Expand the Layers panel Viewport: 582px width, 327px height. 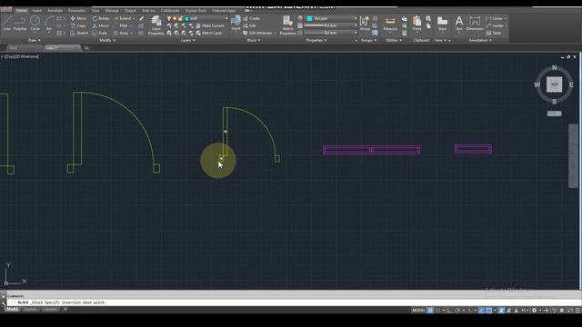coord(188,40)
